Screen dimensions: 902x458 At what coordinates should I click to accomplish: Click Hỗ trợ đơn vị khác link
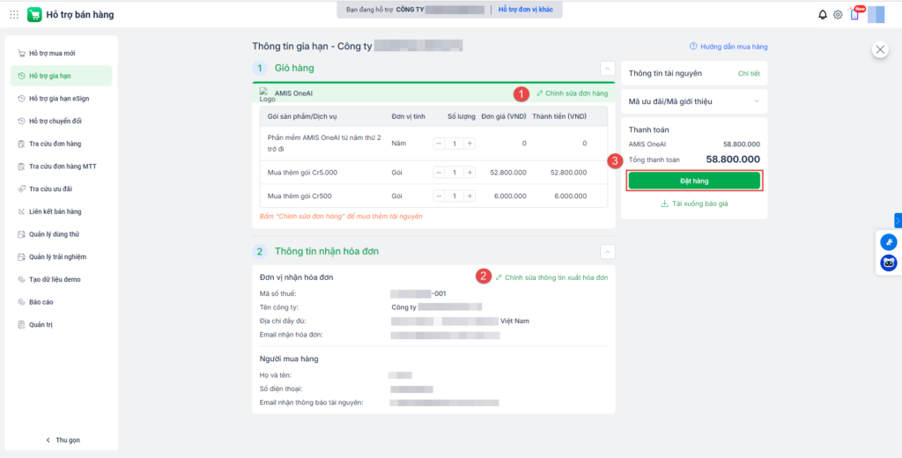click(x=527, y=10)
